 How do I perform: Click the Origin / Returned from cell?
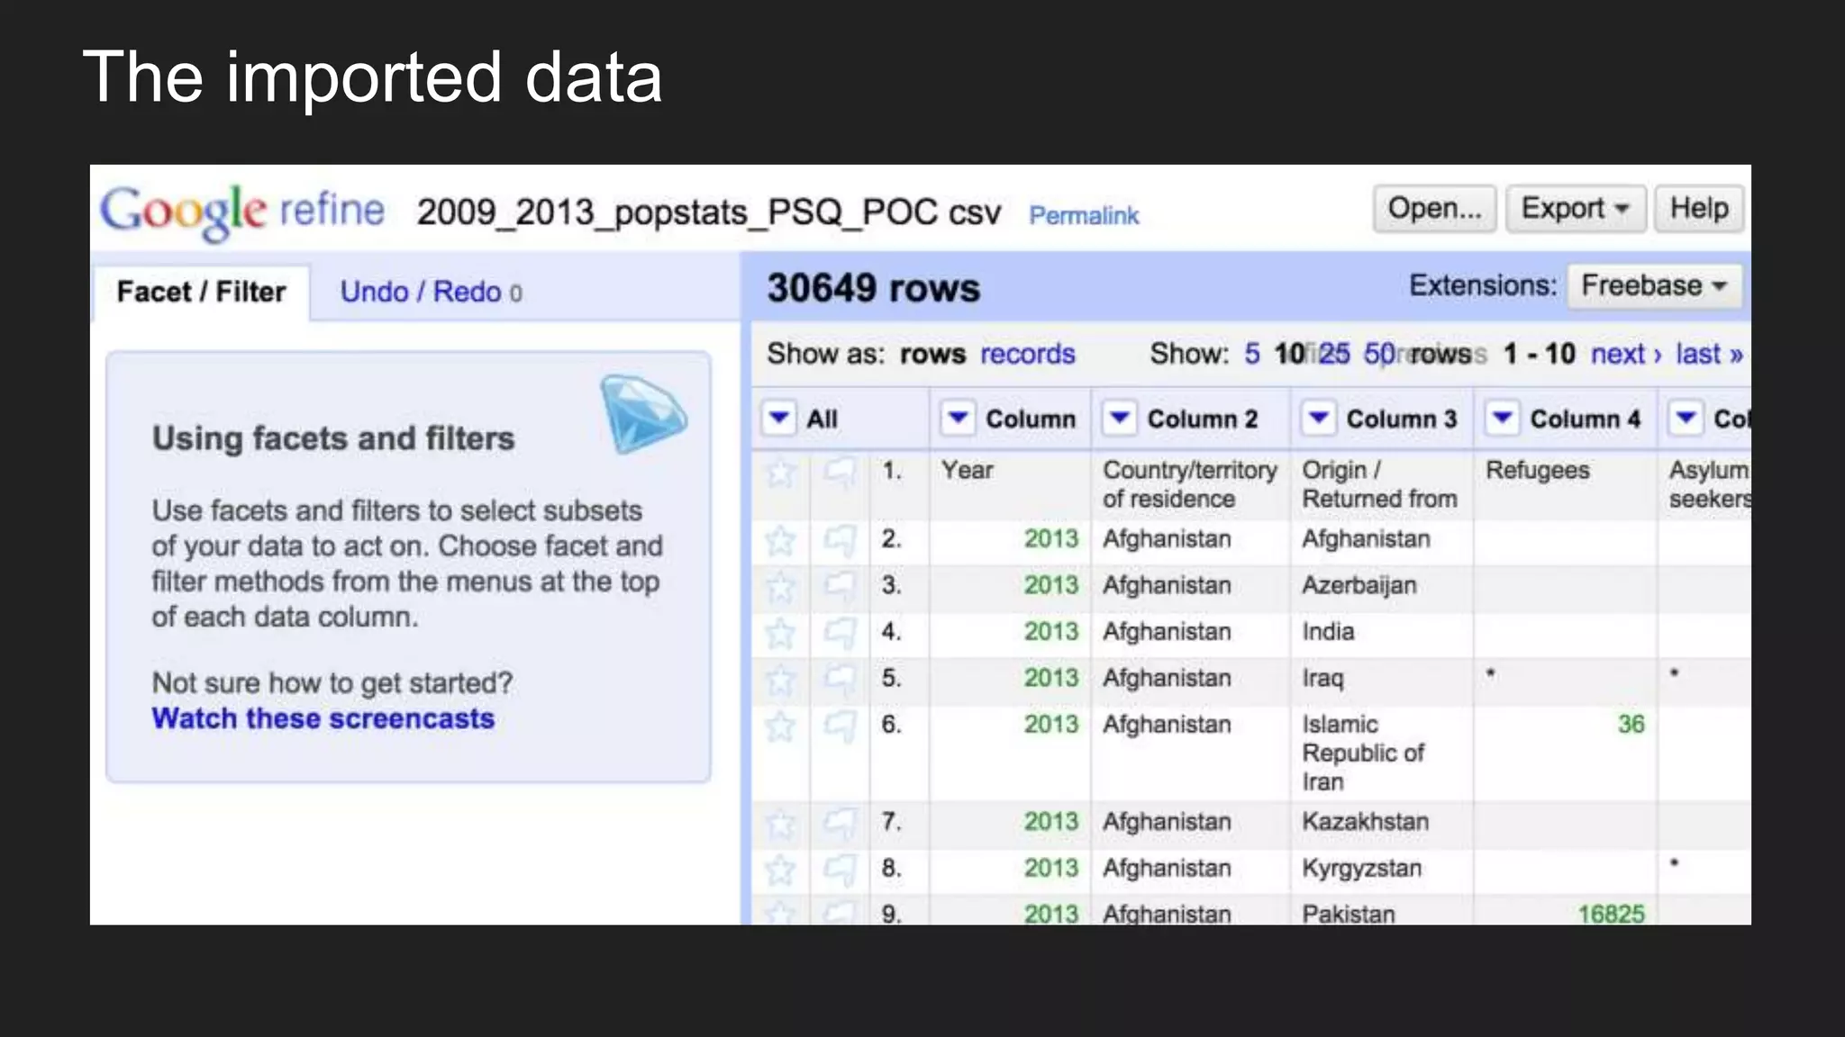[x=1382, y=485]
